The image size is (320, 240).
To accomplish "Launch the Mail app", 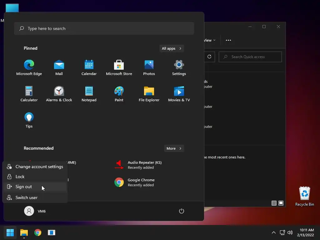I will [59, 68].
